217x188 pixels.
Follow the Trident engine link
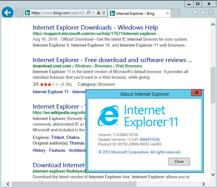tap(58, 137)
